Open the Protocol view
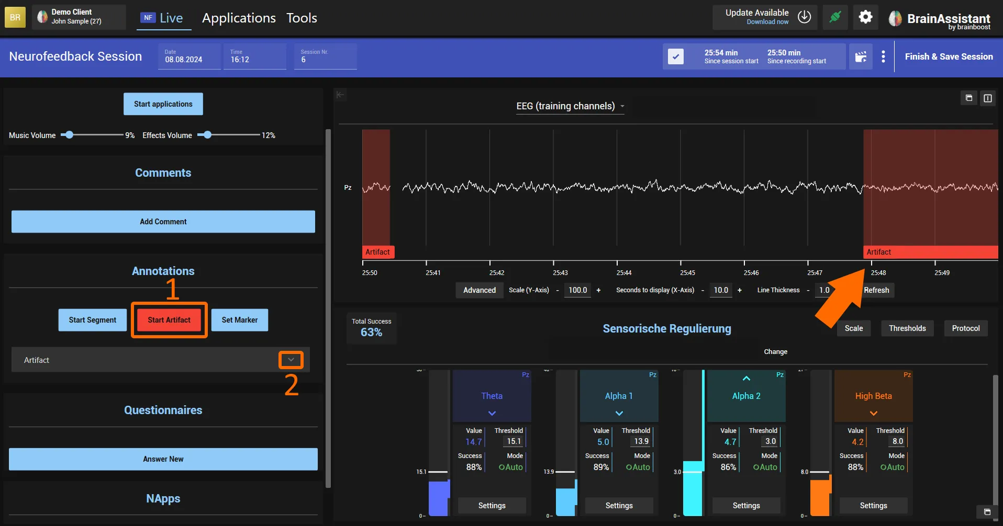The image size is (1003, 526). [x=966, y=328]
